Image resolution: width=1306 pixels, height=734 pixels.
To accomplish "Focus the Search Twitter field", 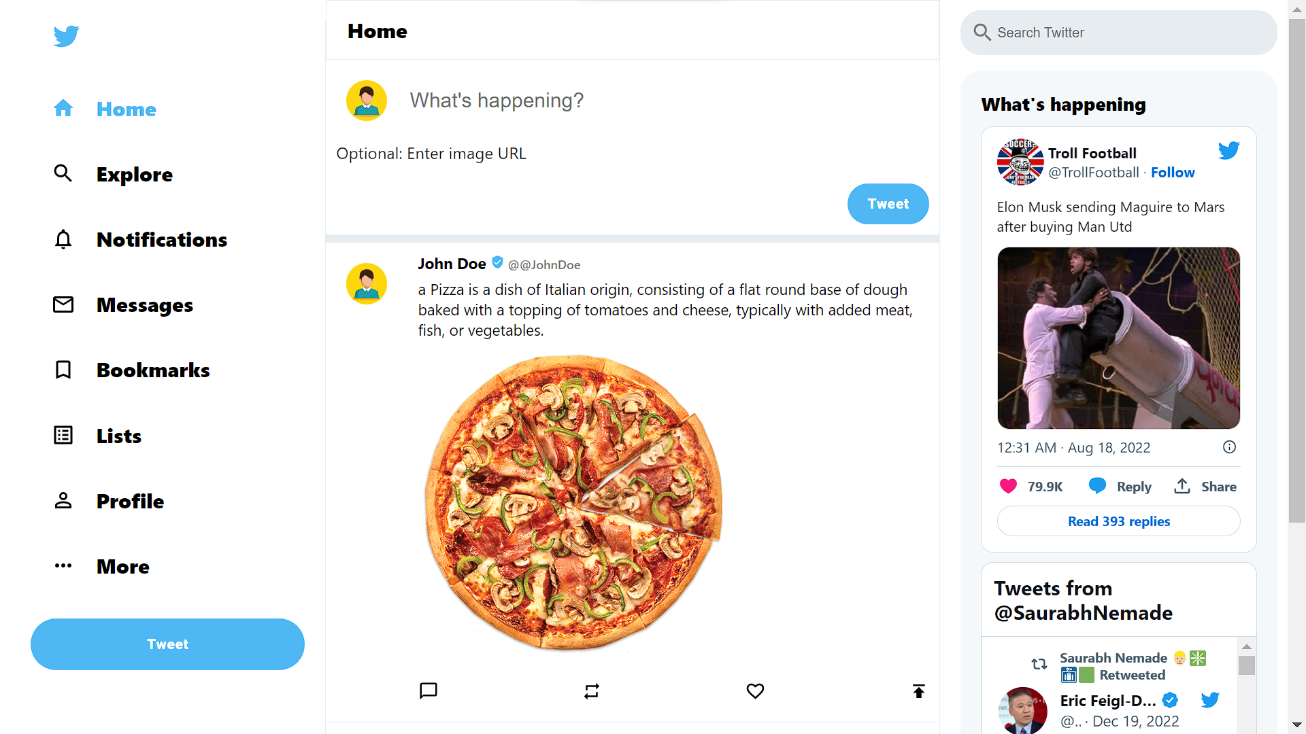I will tap(1119, 33).
